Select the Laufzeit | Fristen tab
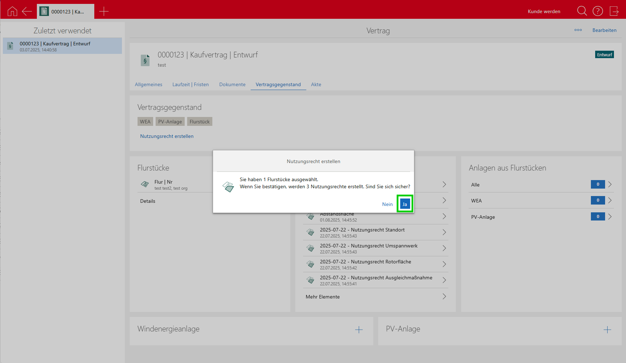 190,84
